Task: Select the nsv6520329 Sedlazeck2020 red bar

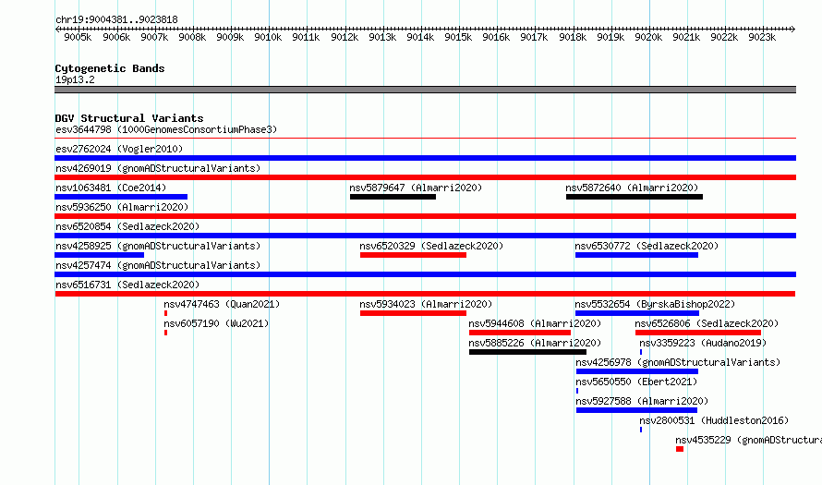Action: click(413, 255)
